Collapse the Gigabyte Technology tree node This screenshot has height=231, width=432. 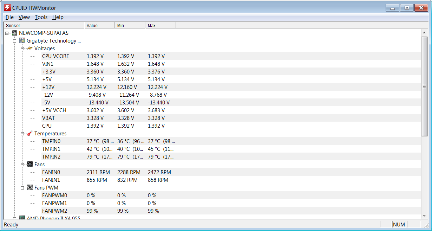click(14, 41)
